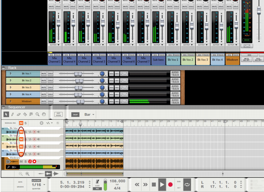Select the Magnify tool in sequencer toolbar

click(37, 115)
